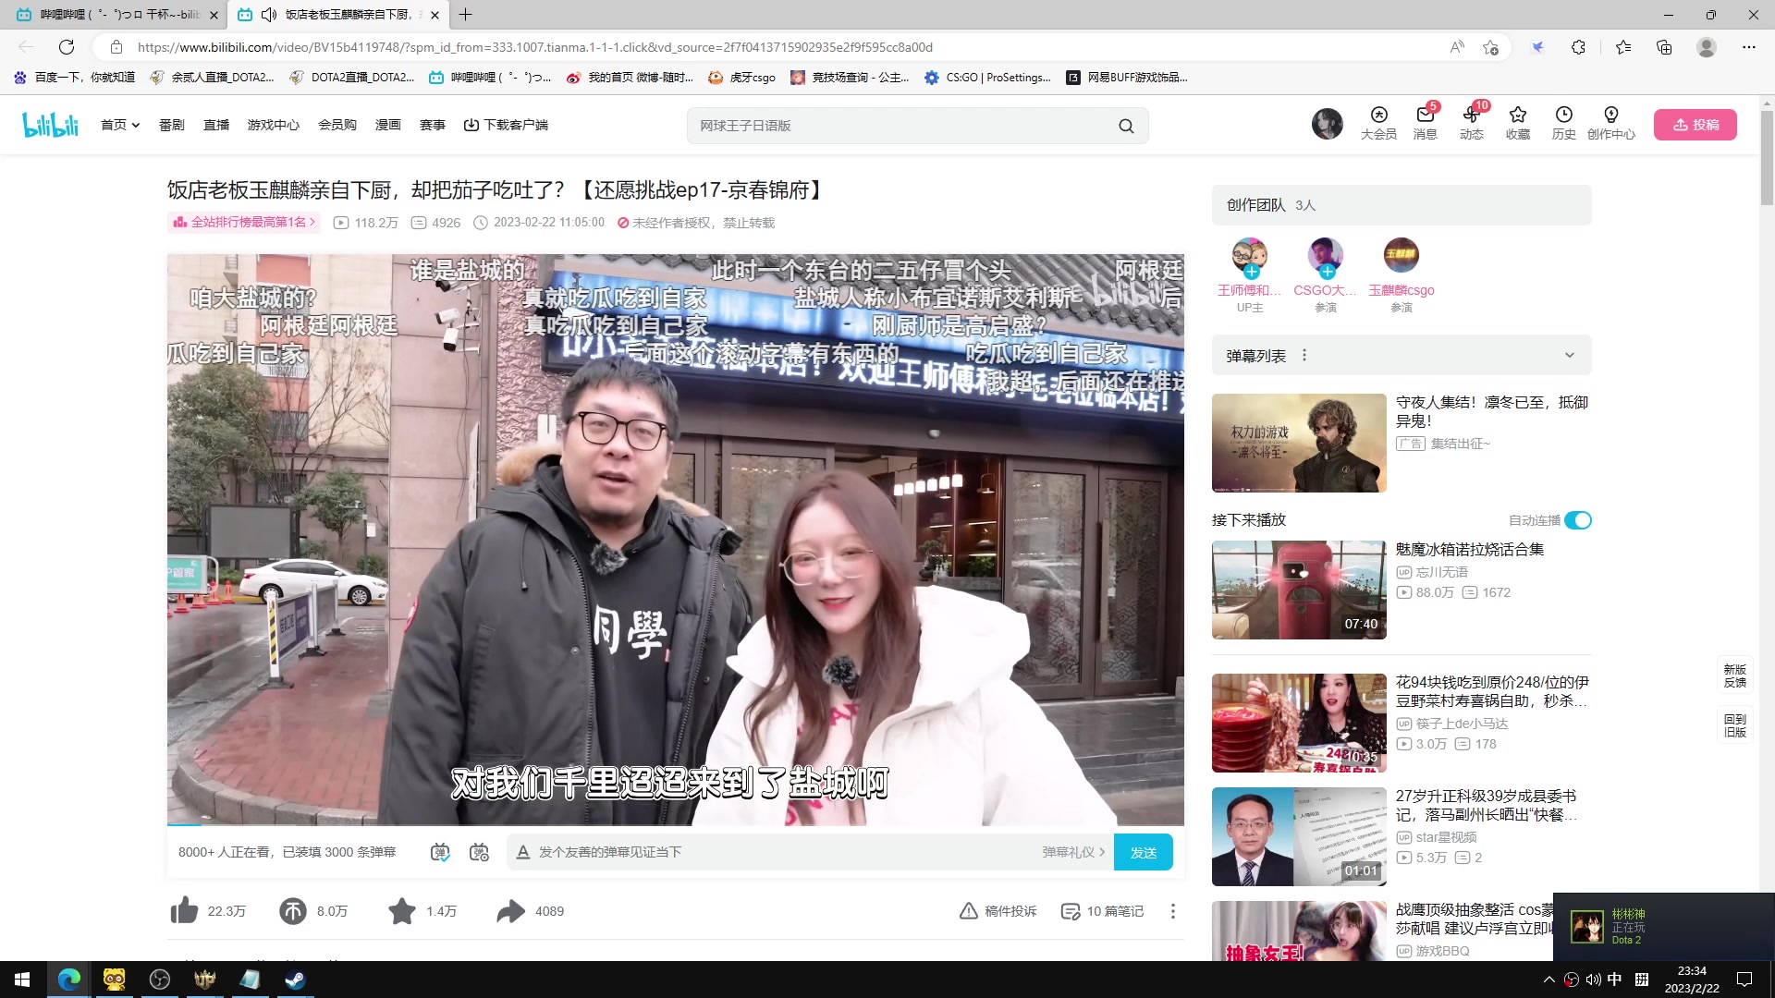1775x998 pixels.
Task: Open the 动态 feed icon showing 10 updates
Action: (x=1471, y=125)
